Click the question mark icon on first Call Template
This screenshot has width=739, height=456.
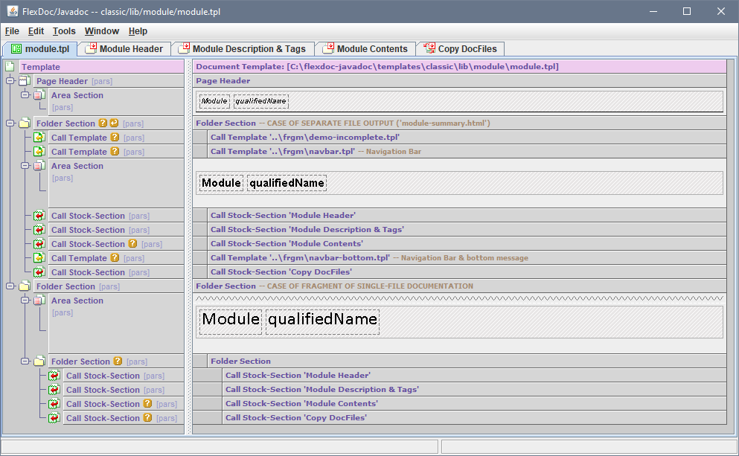[115, 138]
